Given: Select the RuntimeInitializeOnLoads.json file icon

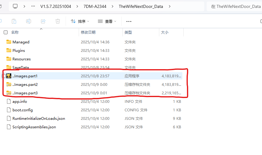Looking at the screenshot, I should tap(9, 118).
